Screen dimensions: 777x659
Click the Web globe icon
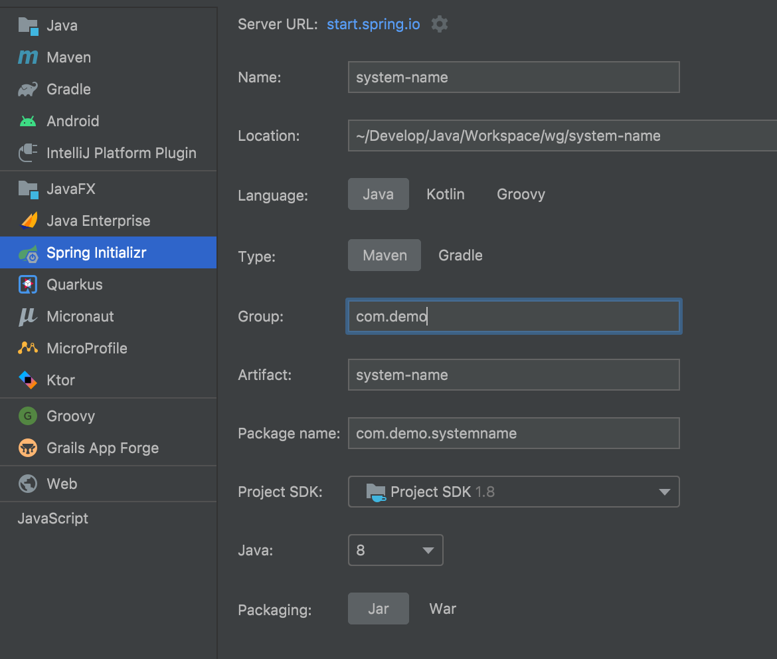tap(29, 484)
